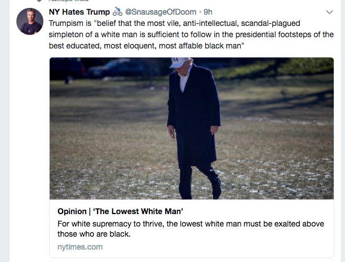345x262 pixels.
Task: Click the tweet text beginning 'Trumpism is'
Action: (191, 34)
